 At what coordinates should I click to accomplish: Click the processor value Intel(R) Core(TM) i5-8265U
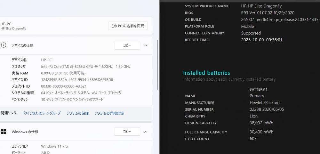[86, 66]
